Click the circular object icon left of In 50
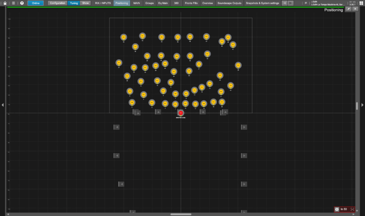365x216 pixels. point(337,209)
